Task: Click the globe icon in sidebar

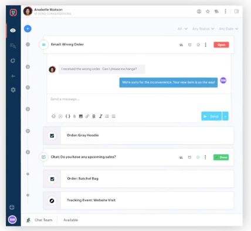Action: [12, 208]
